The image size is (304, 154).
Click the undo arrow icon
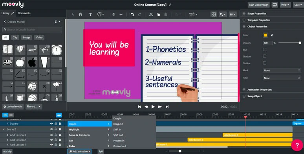click(x=132, y=14)
